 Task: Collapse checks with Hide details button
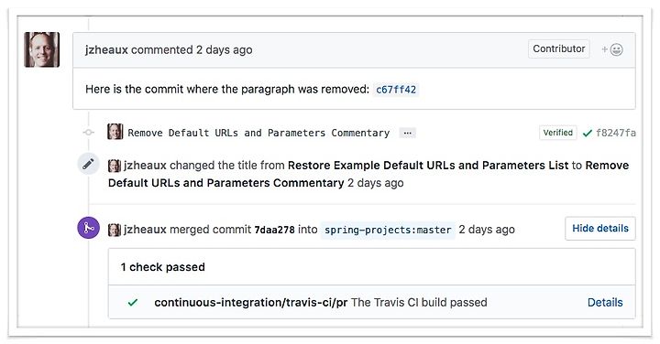[x=600, y=229]
